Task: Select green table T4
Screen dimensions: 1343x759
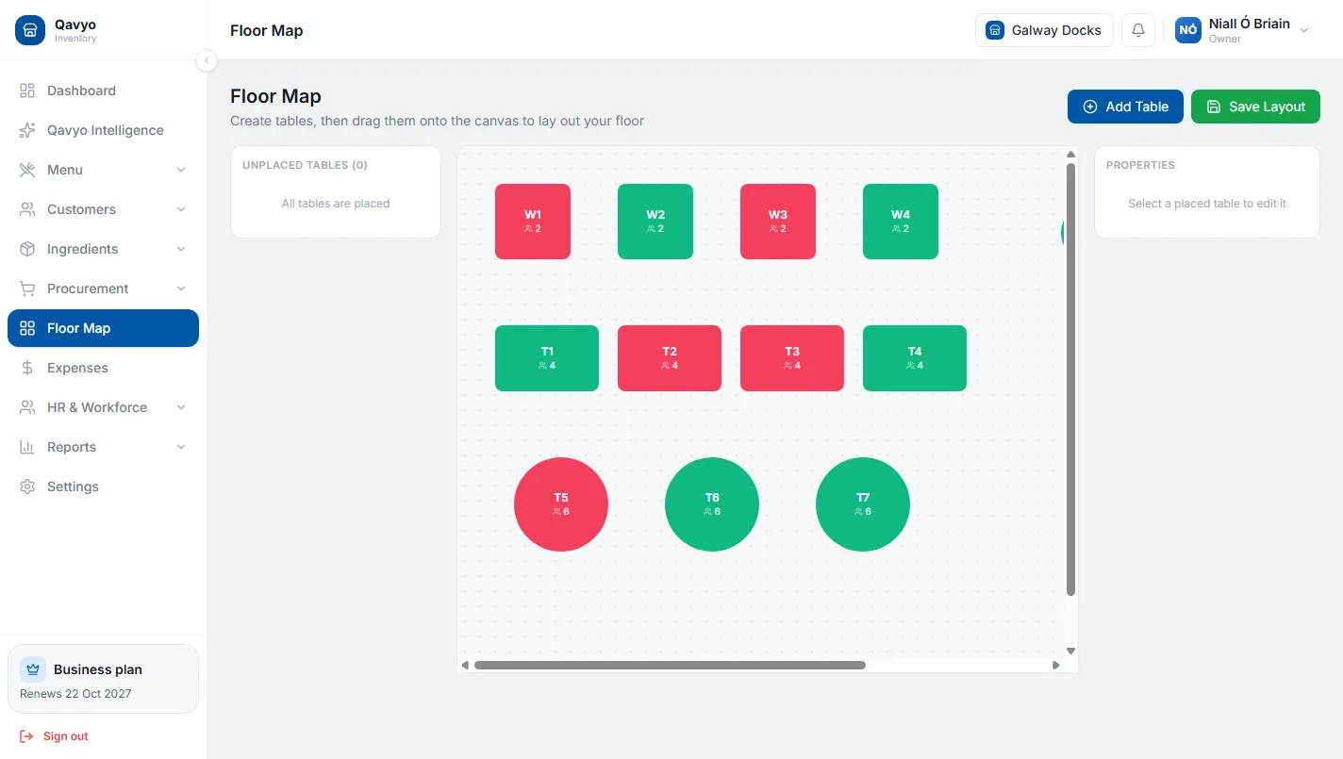Action: click(x=915, y=358)
